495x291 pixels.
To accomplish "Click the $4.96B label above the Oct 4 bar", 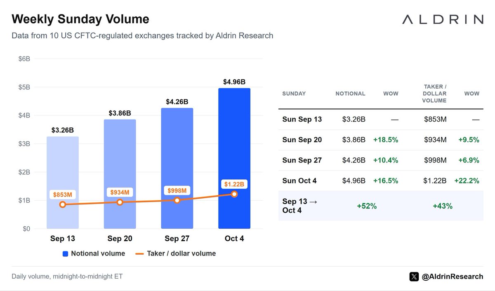I will 234,82.
